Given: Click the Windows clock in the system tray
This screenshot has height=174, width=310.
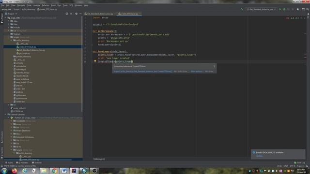Looking at the screenshot, I should coord(301,171).
